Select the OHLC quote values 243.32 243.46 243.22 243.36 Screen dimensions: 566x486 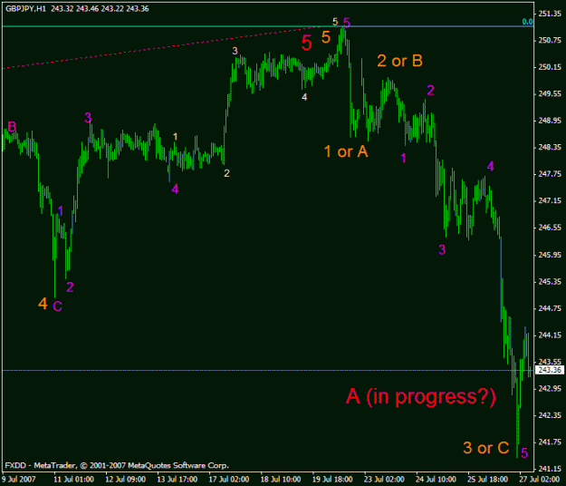(x=100, y=9)
